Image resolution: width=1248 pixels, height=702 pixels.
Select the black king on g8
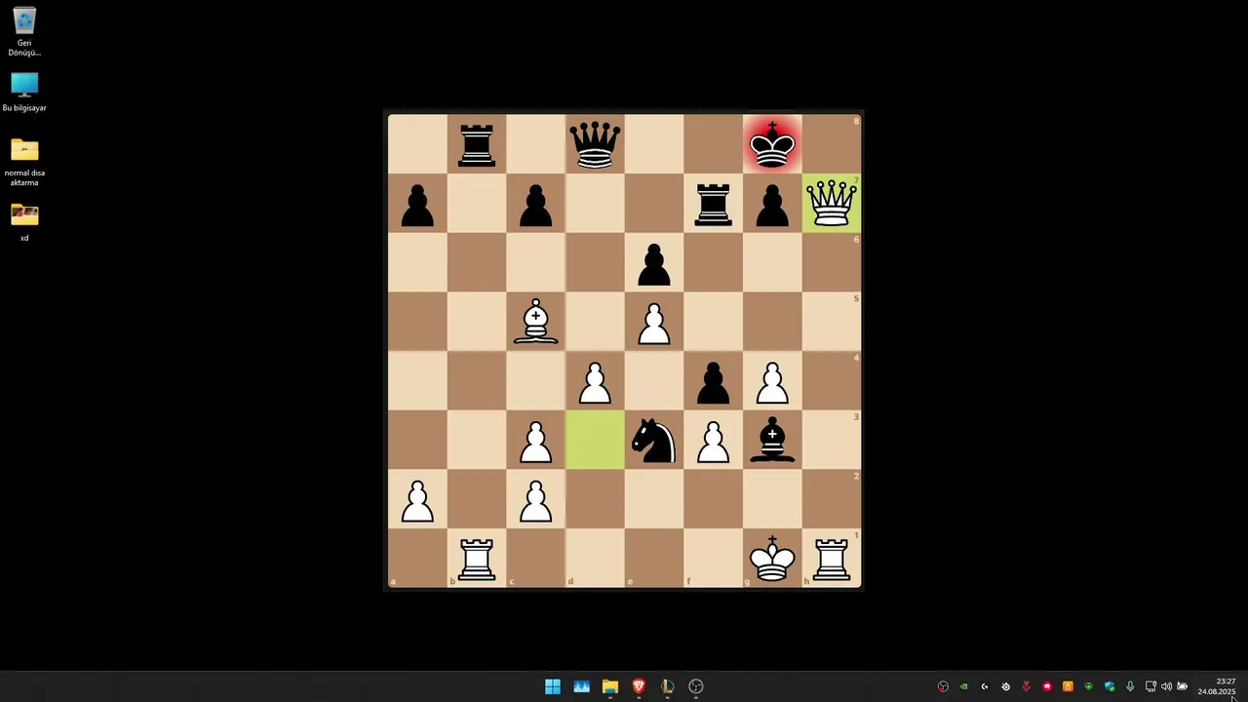pos(772,144)
